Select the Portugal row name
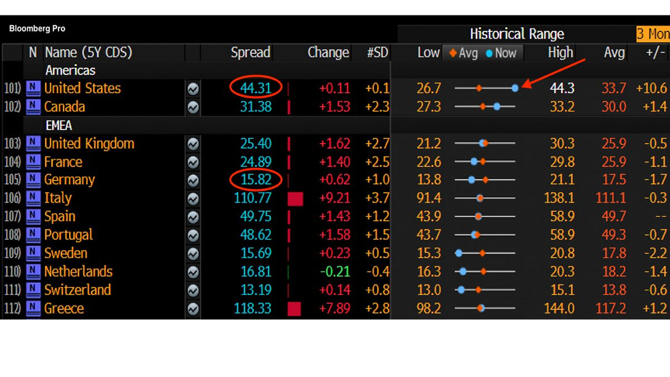 click(68, 235)
